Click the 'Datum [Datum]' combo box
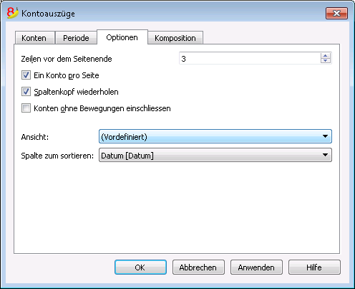 pyautogui.click(x=215, y=155)
